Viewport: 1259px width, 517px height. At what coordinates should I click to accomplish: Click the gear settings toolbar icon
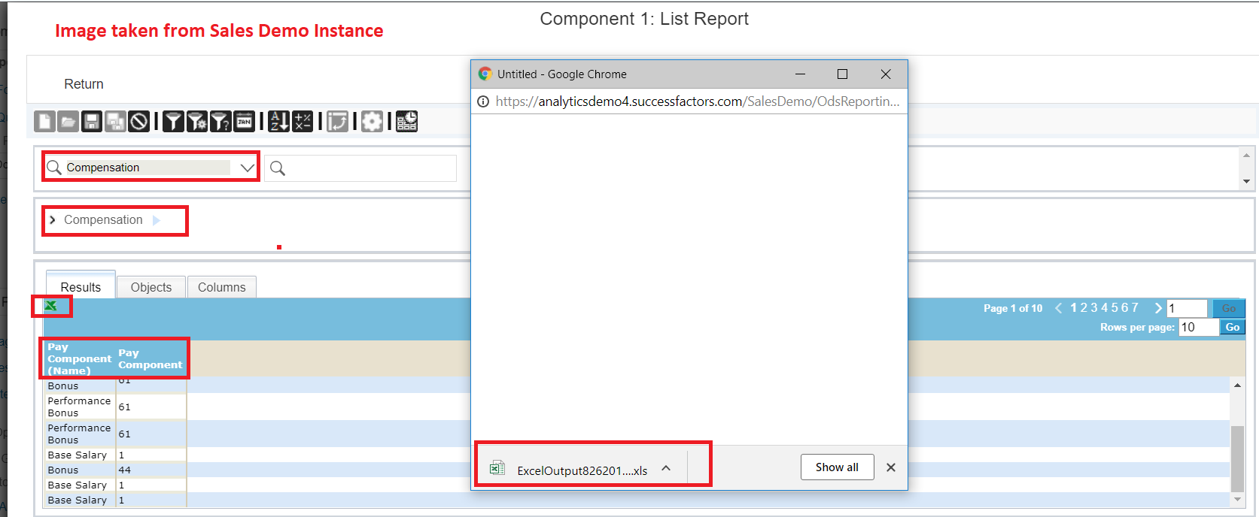(x=373, y=121)
